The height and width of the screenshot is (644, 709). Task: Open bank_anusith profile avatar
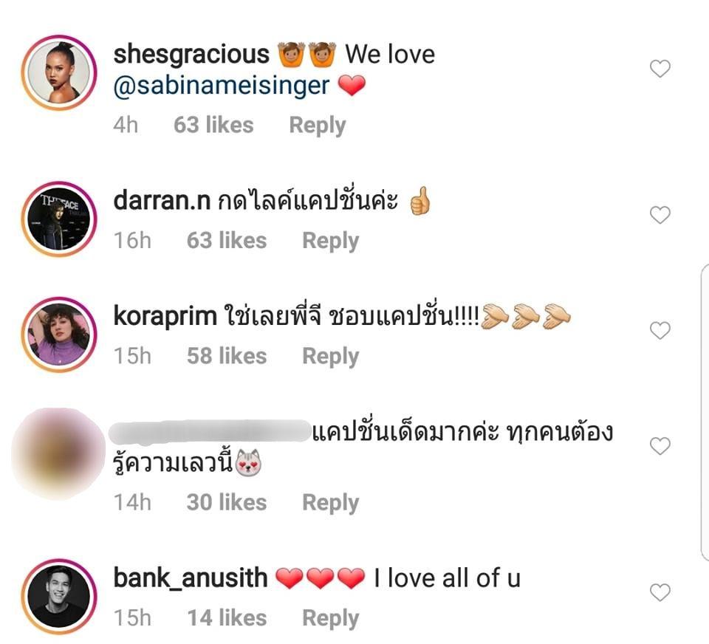[59, 596]
